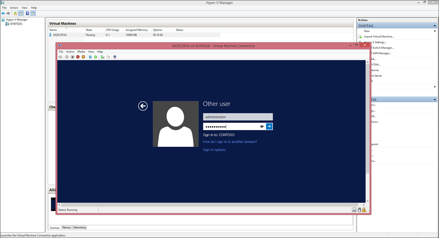Image resolution: width=439 pixels, height=238 pixels.
Task: Open Action menu in Hyper-V Manager
Action: [x=14, y=8]
